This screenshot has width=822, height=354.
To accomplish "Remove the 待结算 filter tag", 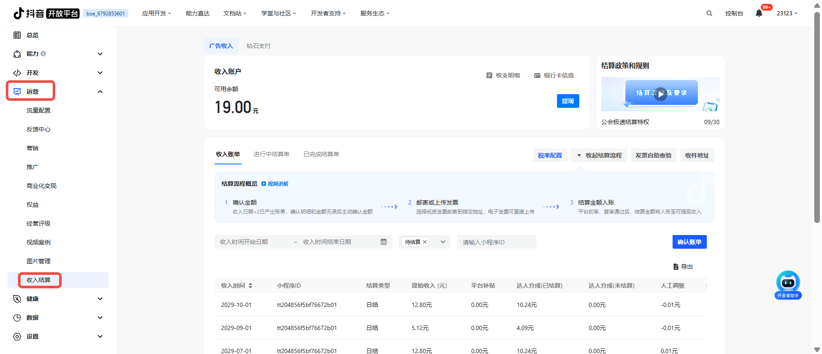I will click(x=425, y=242).
